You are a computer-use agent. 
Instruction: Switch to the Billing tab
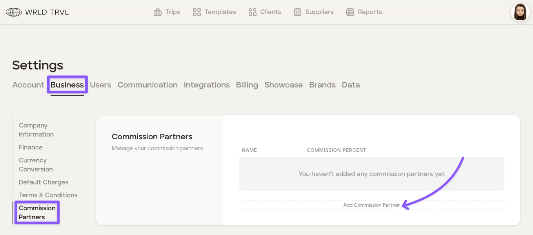pos(247,85)
